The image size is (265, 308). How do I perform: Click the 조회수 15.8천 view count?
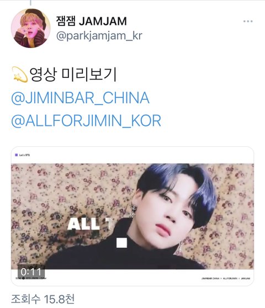point(43,299)
